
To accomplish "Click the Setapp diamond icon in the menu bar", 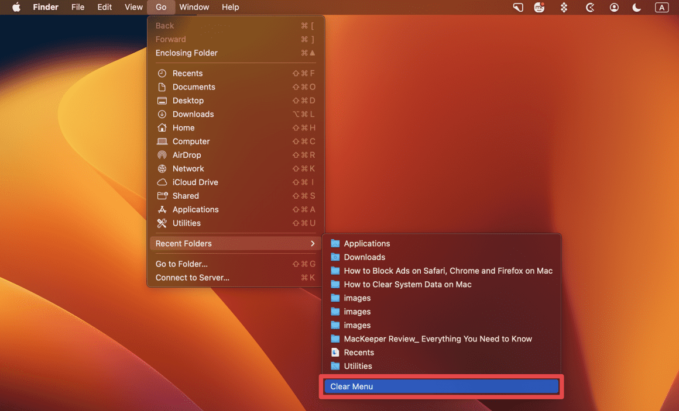I will [x=564, y=7].
